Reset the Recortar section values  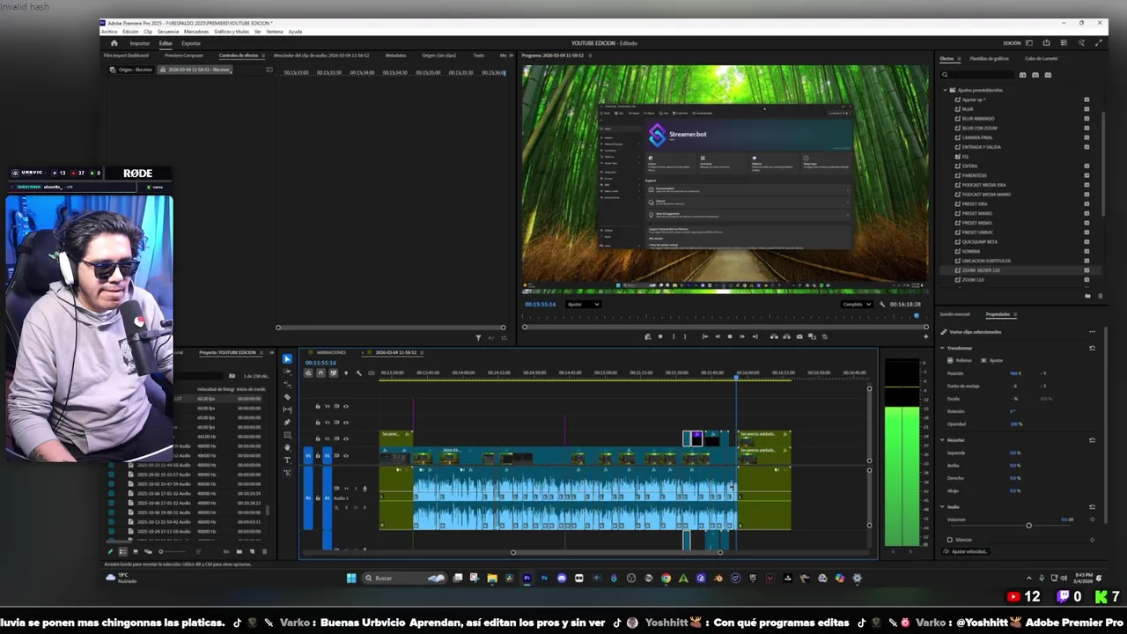(1092, 440)
